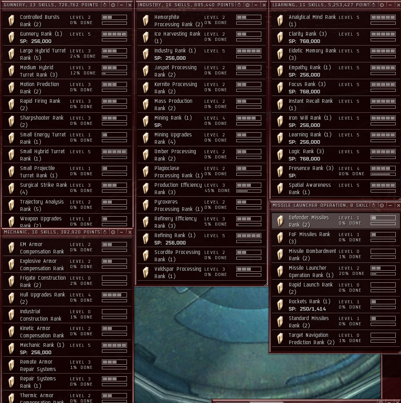Select the Refining Rank (1) entry

click(201, 239)
